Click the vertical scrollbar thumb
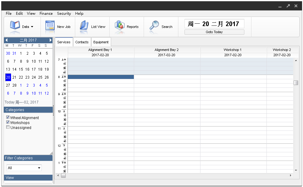This screenshot has width=303, height=187. coord(296,83)
